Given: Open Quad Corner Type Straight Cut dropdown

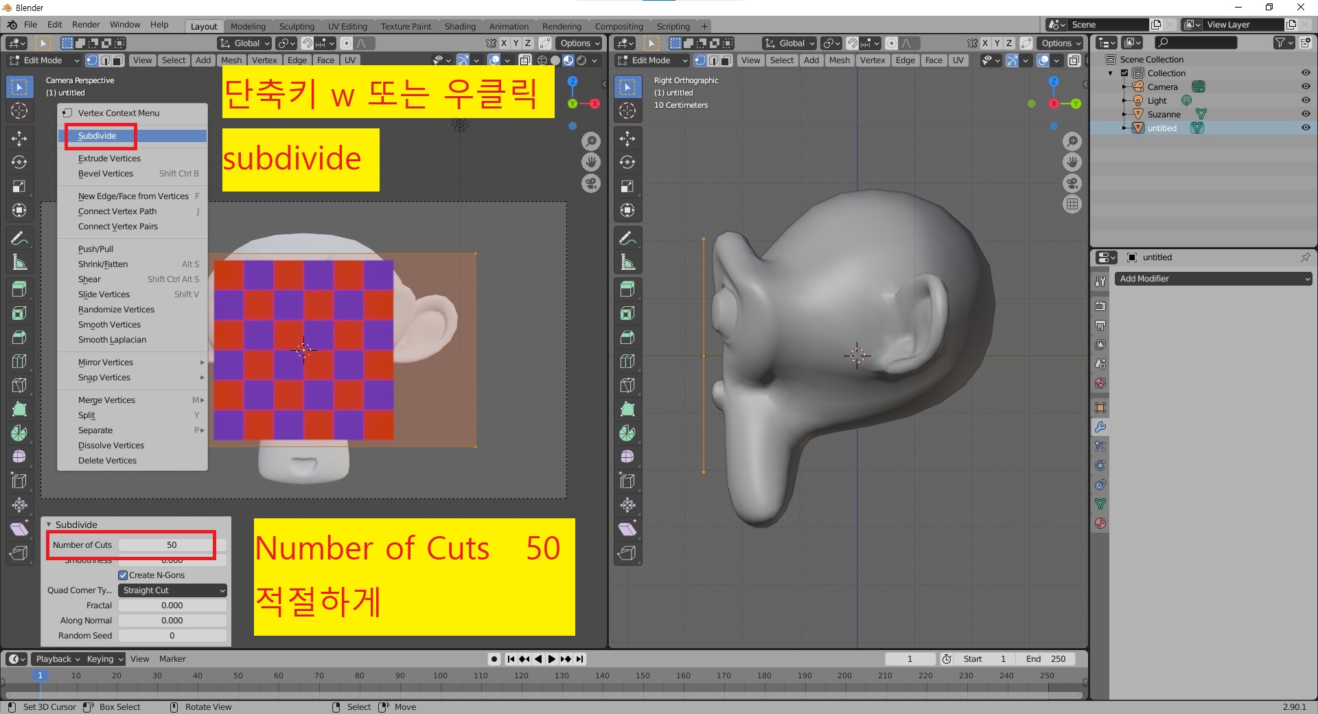Looking at the screenshot, I should [x=172, y=590].
